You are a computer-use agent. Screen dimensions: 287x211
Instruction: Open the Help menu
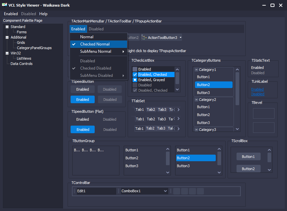pyautogui.click(x=43, y=14)
